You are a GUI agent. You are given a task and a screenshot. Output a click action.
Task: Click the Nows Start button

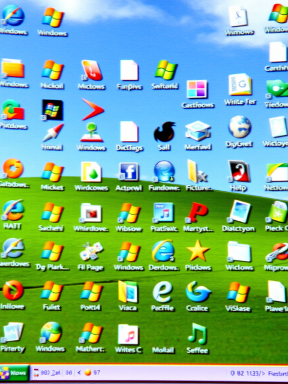tap(14, 374)
